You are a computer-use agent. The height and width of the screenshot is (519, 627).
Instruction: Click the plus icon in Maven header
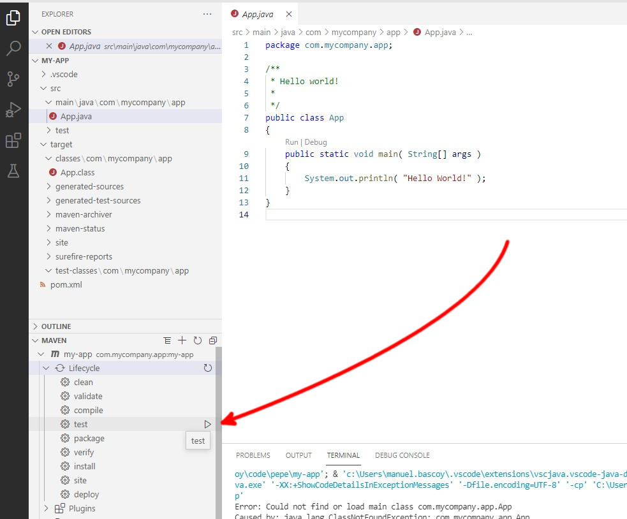tap(182, 340)
